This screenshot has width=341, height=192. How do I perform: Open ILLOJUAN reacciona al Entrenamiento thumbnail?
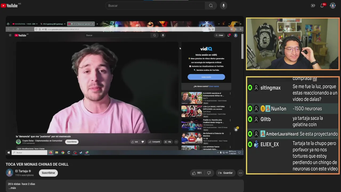[x=192, y=98]
